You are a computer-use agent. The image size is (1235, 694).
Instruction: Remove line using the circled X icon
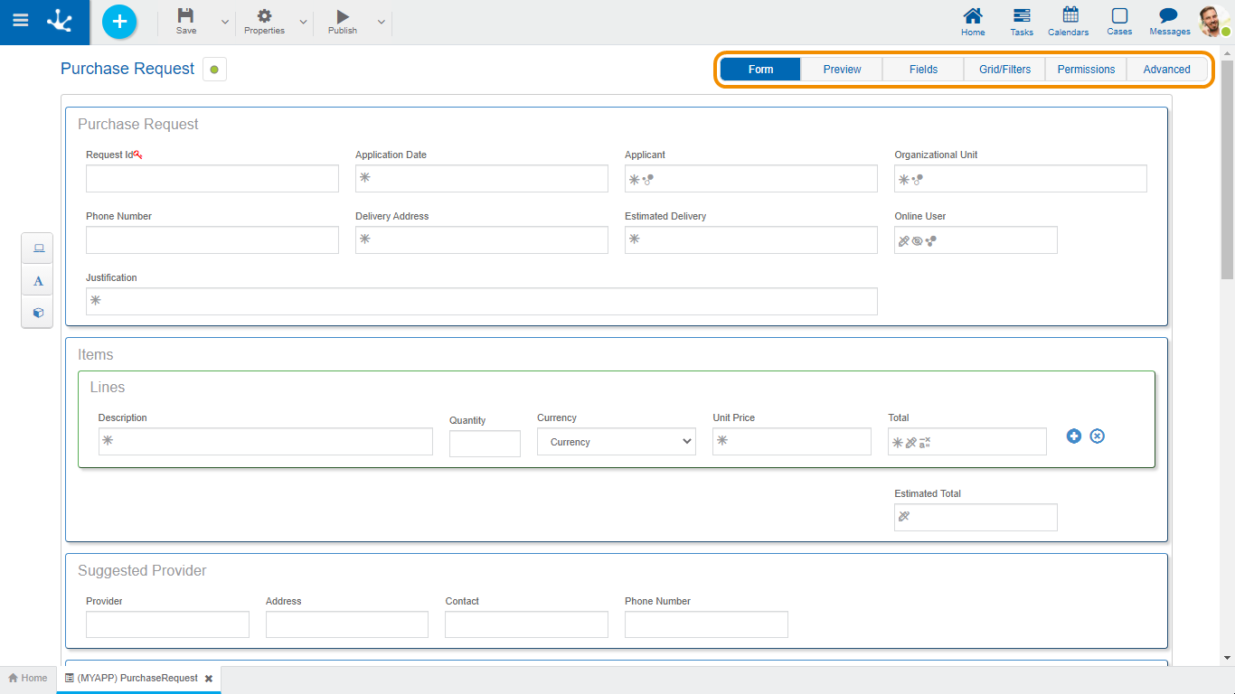1097,436
